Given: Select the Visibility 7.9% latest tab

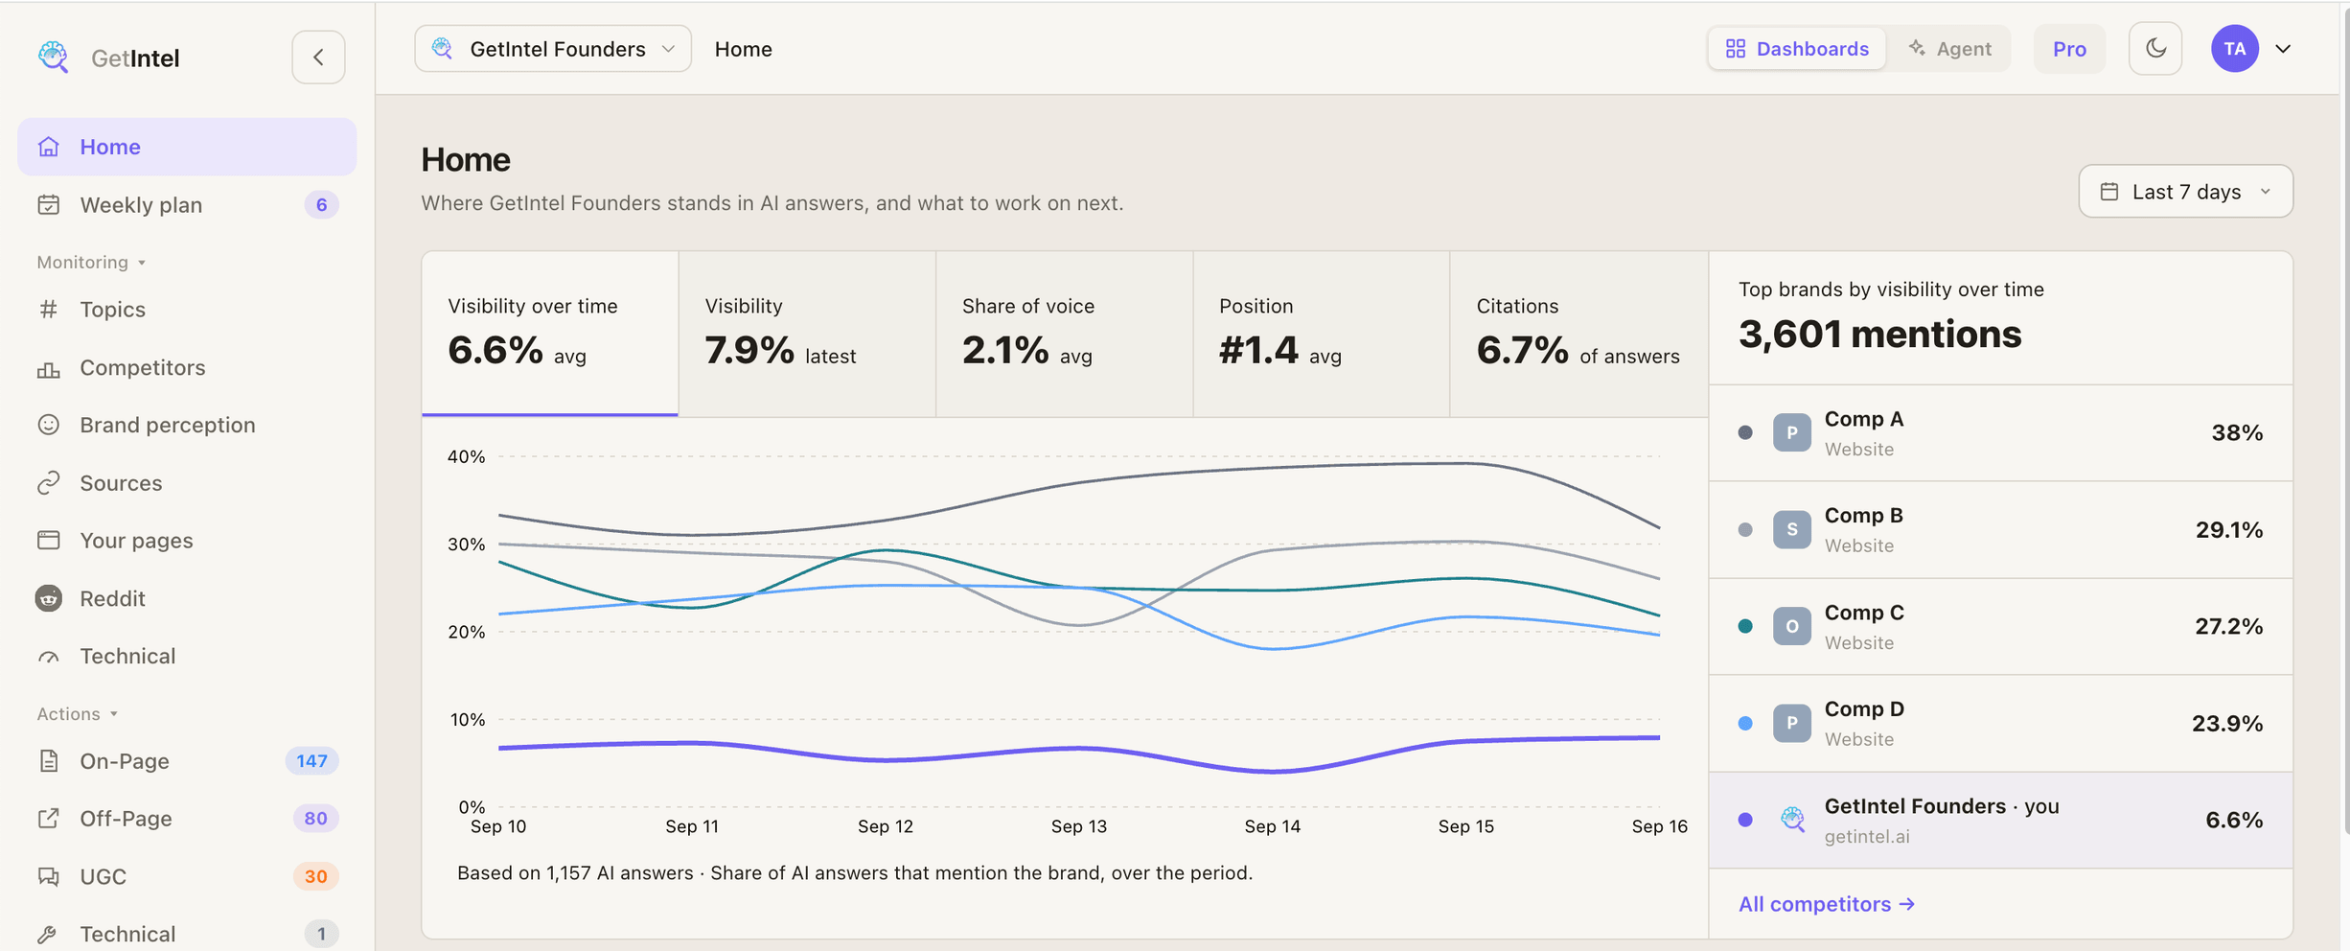Looking at the screenshot, I should [807, 334].
